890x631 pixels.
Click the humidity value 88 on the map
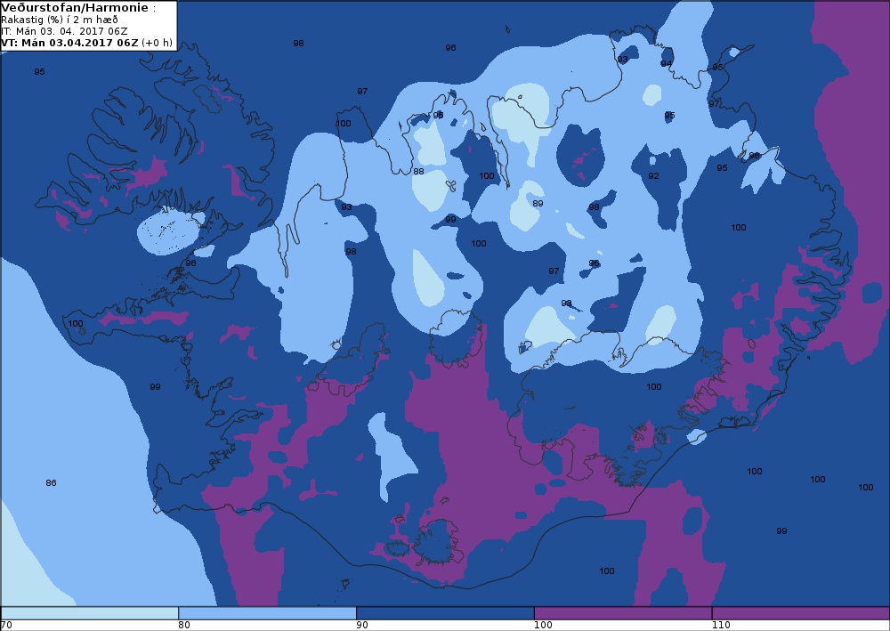click(x=418, y=172)
